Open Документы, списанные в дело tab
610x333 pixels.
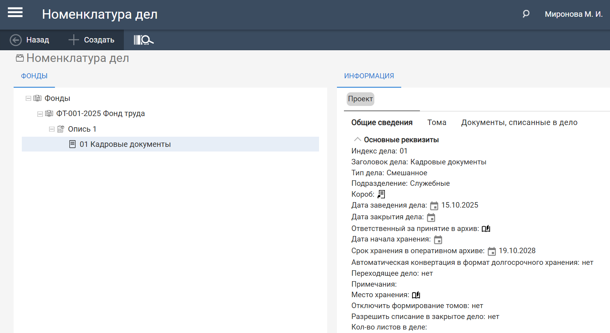coord(519,122)
